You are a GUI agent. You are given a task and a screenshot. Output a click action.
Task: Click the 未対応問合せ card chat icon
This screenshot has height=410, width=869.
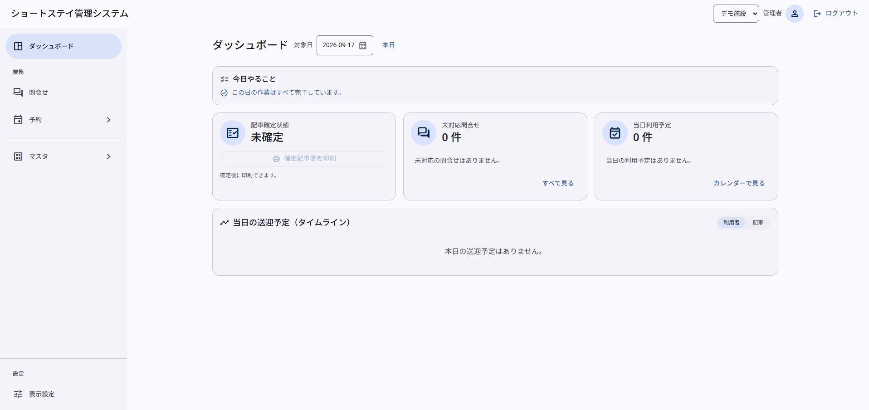[424, 133]
